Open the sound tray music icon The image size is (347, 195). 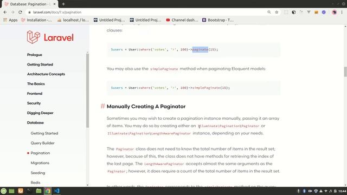click(331, 191)
